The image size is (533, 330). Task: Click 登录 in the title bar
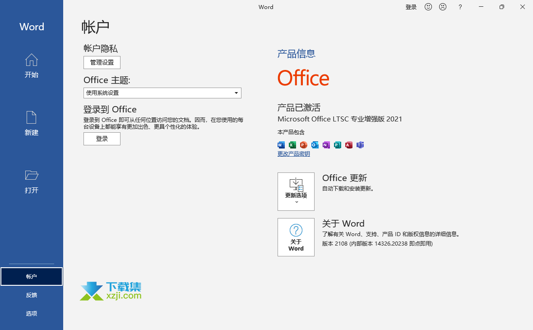[411, 7]
